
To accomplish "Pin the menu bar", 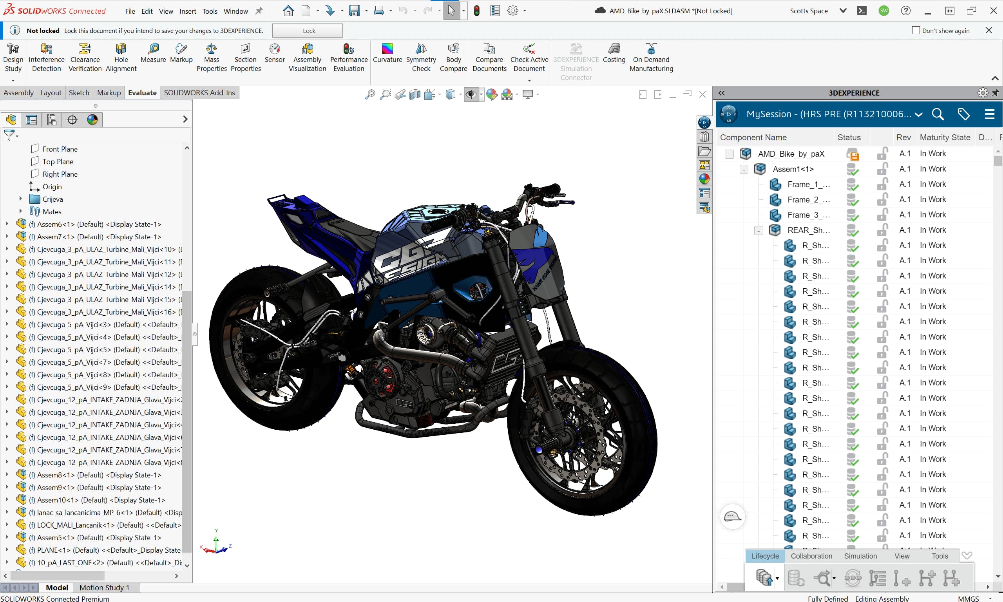I will point(259,11).
